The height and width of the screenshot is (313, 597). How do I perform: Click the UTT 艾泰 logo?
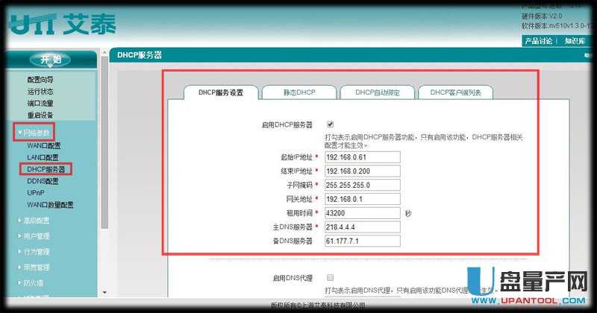click(62, 23)
